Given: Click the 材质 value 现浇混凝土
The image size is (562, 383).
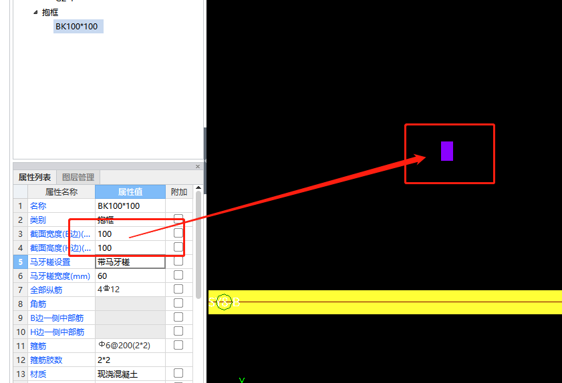Looking at the screenshot, I should pyautogui.click(x=130, y=374).
